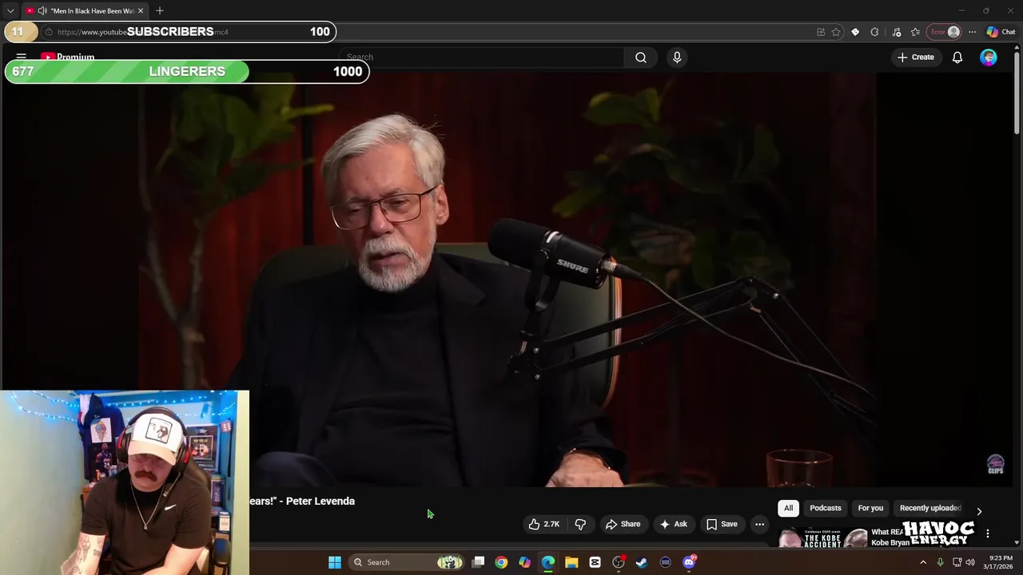Image resolution: width=1023 pixels, height=575 pixels.
Task: Dislike the video with thumbs down
Action: point(581,524)
